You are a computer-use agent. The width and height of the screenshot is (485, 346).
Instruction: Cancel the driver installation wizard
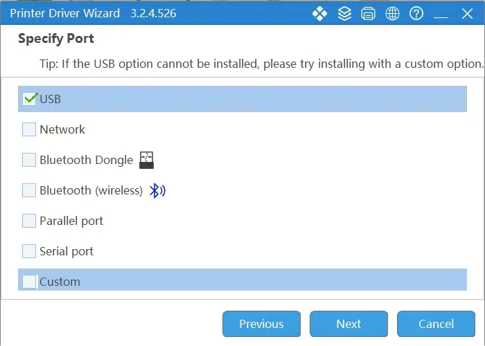(436, 324)
